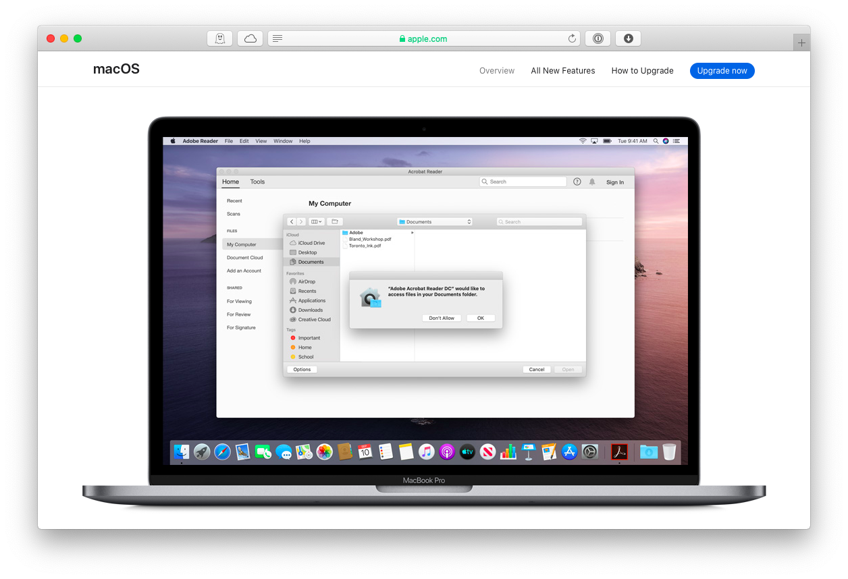The height and width of the screenshot is (579, 848).
Task: Select Desktop in dialog sidebar
Action: coord(311,252)
